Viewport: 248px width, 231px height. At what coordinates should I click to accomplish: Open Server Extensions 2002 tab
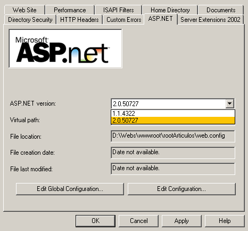click(210, 20)
